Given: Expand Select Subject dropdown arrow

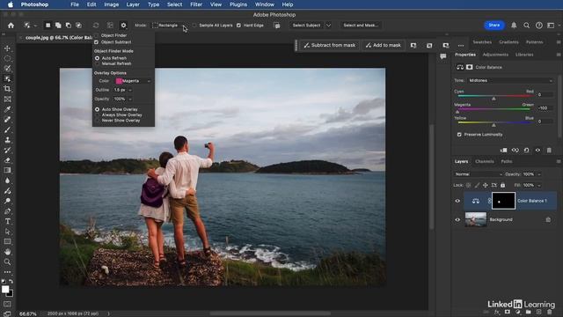Looking at the screenshot, I should (328, 26).
